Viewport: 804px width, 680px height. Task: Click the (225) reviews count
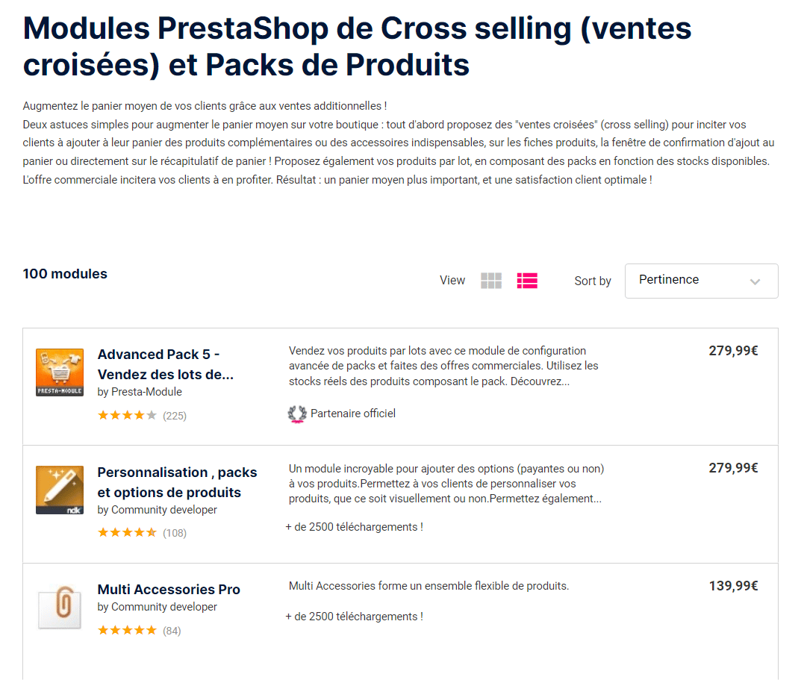[175, 416]
